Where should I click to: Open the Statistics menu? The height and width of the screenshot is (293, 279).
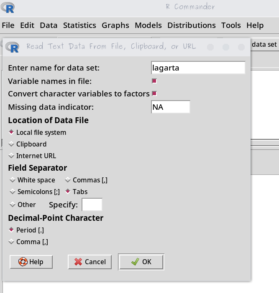[x=79, y=25]
